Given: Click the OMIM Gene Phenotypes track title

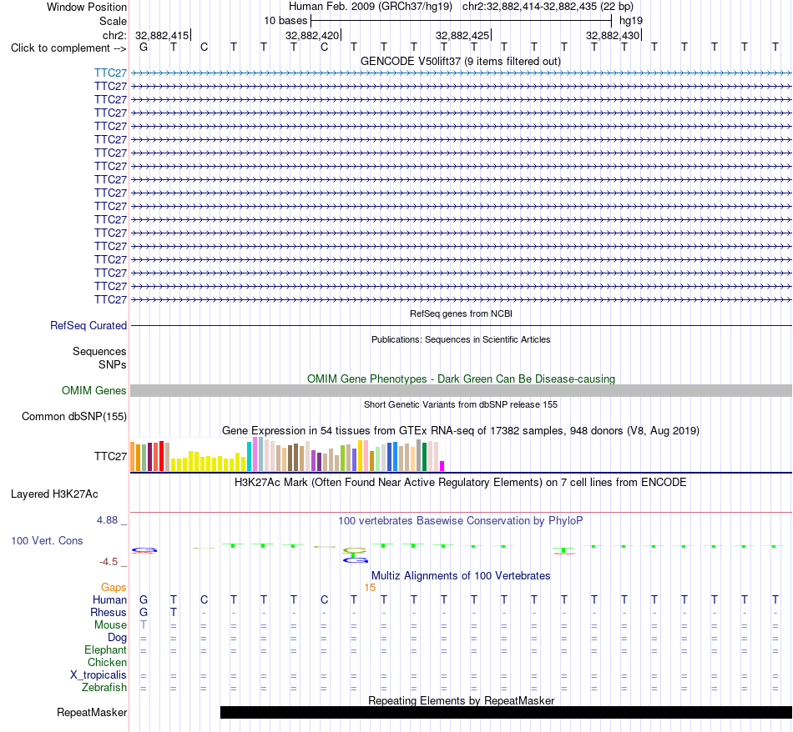Looking at the screenshot, I should [x=461, y=379].
